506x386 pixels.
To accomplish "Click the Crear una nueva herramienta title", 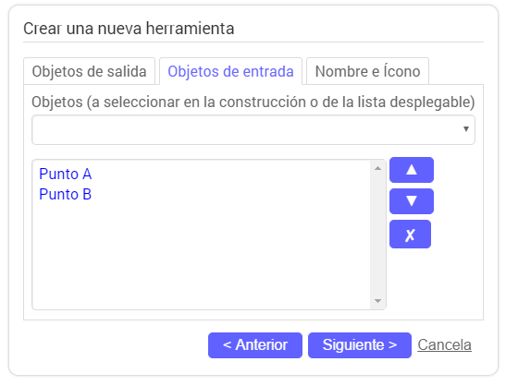I will 129,29.
